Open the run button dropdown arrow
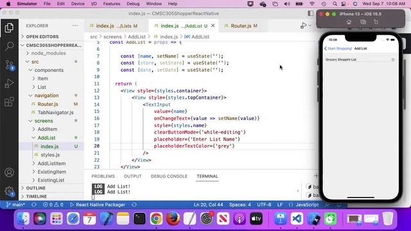 tap(310, 26)
